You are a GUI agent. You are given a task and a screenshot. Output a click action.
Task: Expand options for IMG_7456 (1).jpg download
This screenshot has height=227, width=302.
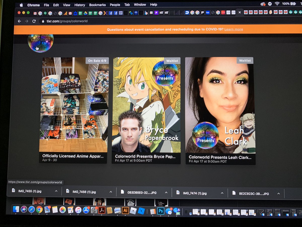click(x=111, y=192)
